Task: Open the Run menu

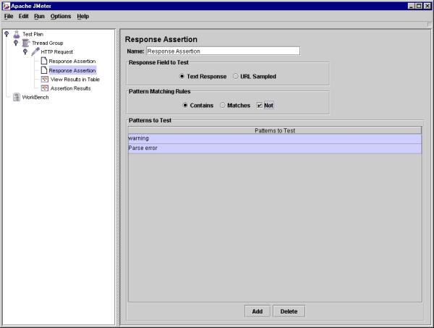Action: point(39,17)
